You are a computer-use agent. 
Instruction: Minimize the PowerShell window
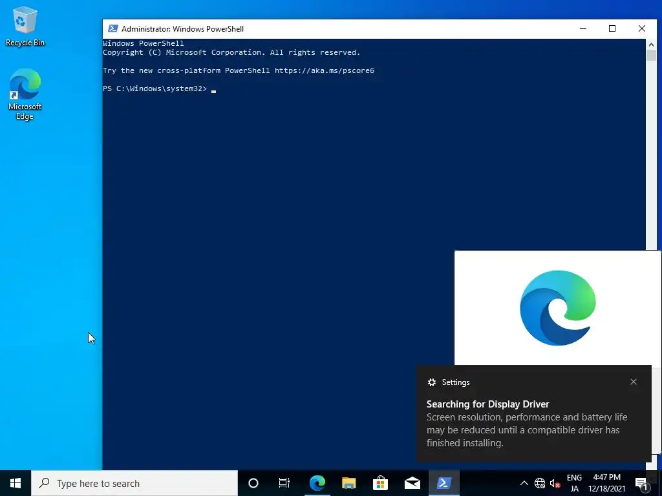coord(583,28)
